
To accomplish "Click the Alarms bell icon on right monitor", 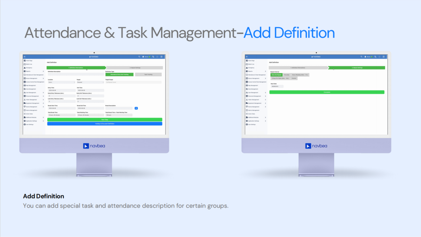I will [x=365, y=57].
